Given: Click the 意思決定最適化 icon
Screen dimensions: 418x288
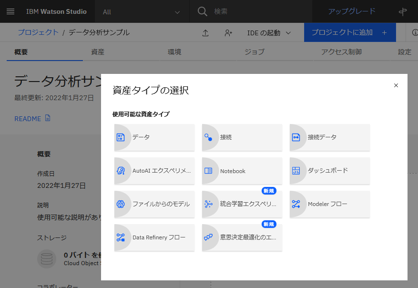Looking at the screenshot, I should pyautogui.click(x=208, y=237).
